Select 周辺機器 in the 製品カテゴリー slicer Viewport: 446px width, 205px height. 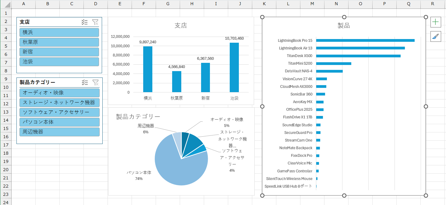[x=59, y=132]
